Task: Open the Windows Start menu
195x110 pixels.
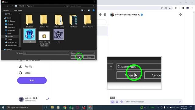Action: pos(3,108)
